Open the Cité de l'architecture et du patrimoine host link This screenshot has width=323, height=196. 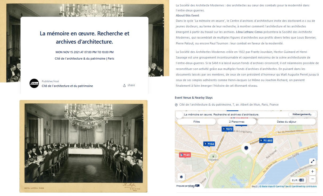[67, 86]
